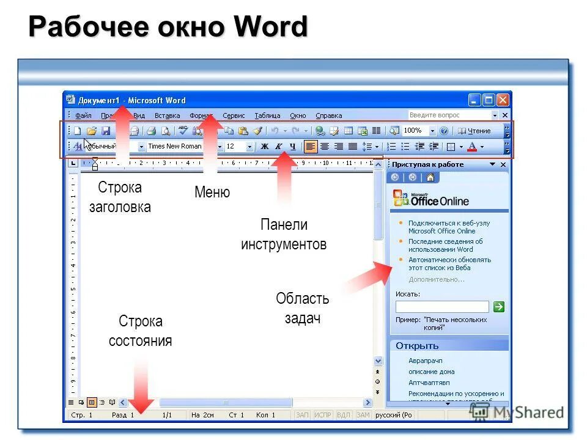
Task: Open the font size 12 dropdown arrow
Action: pos(249,147)
